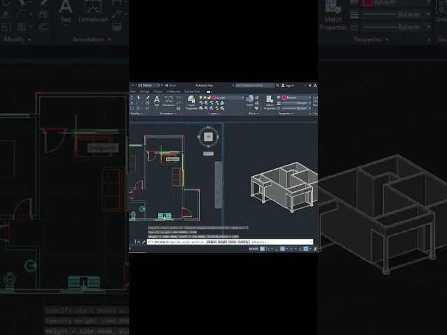Click Sign In
447x335 pixels.
(x=288, y=85)
